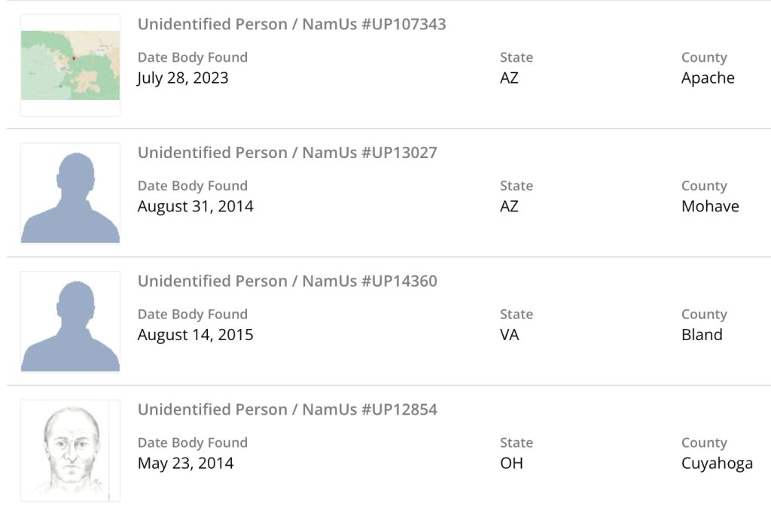Select Apache county value

(x=708, y=78)
